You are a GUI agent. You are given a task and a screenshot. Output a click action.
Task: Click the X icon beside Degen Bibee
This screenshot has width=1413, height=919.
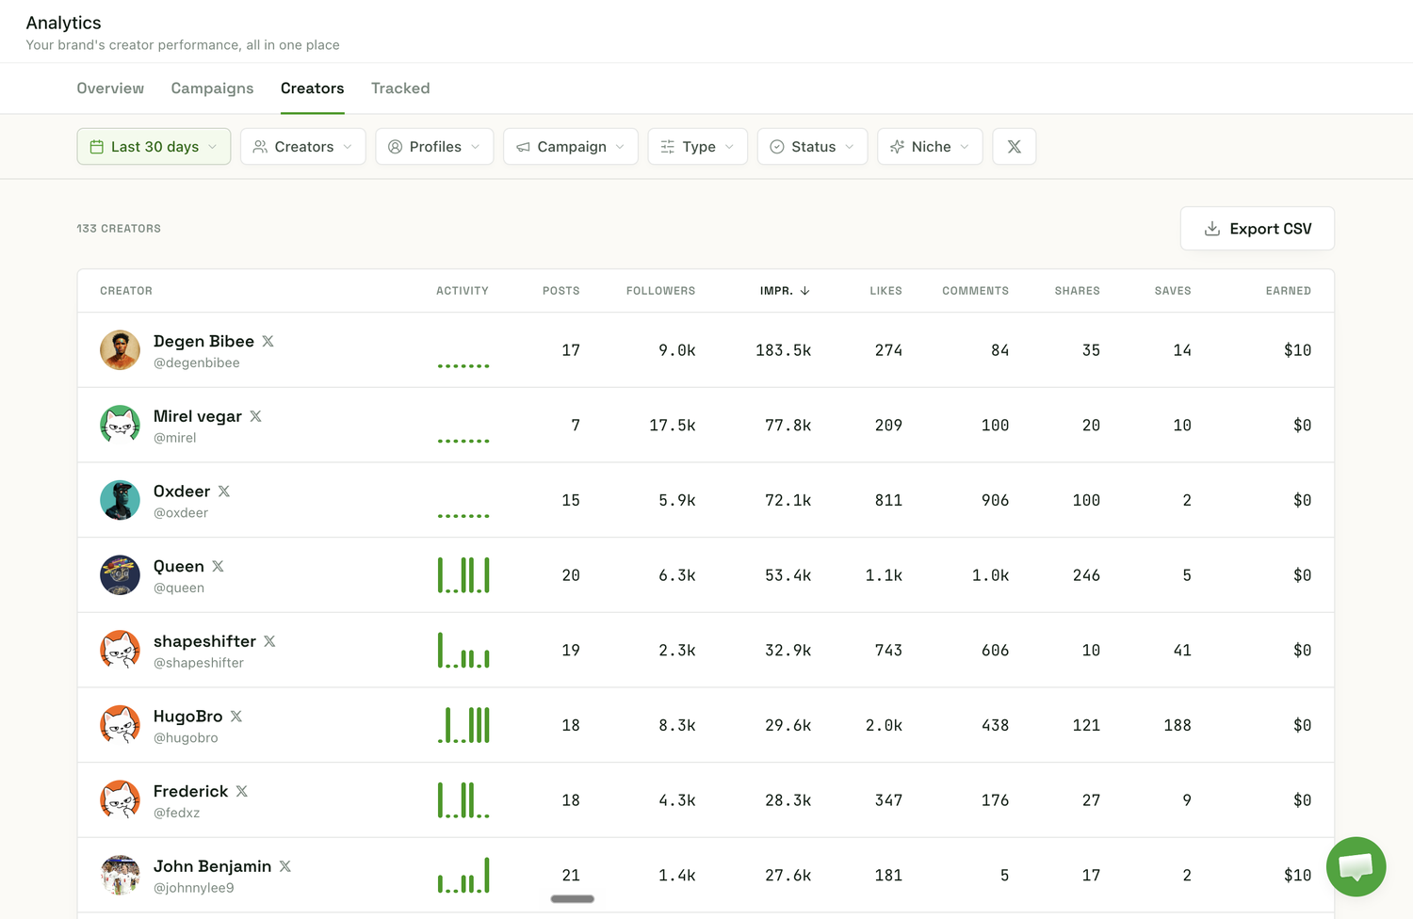tap(268, 341)
